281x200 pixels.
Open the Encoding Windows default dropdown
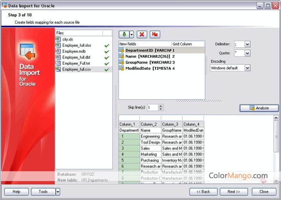click(x=247, y=68)
